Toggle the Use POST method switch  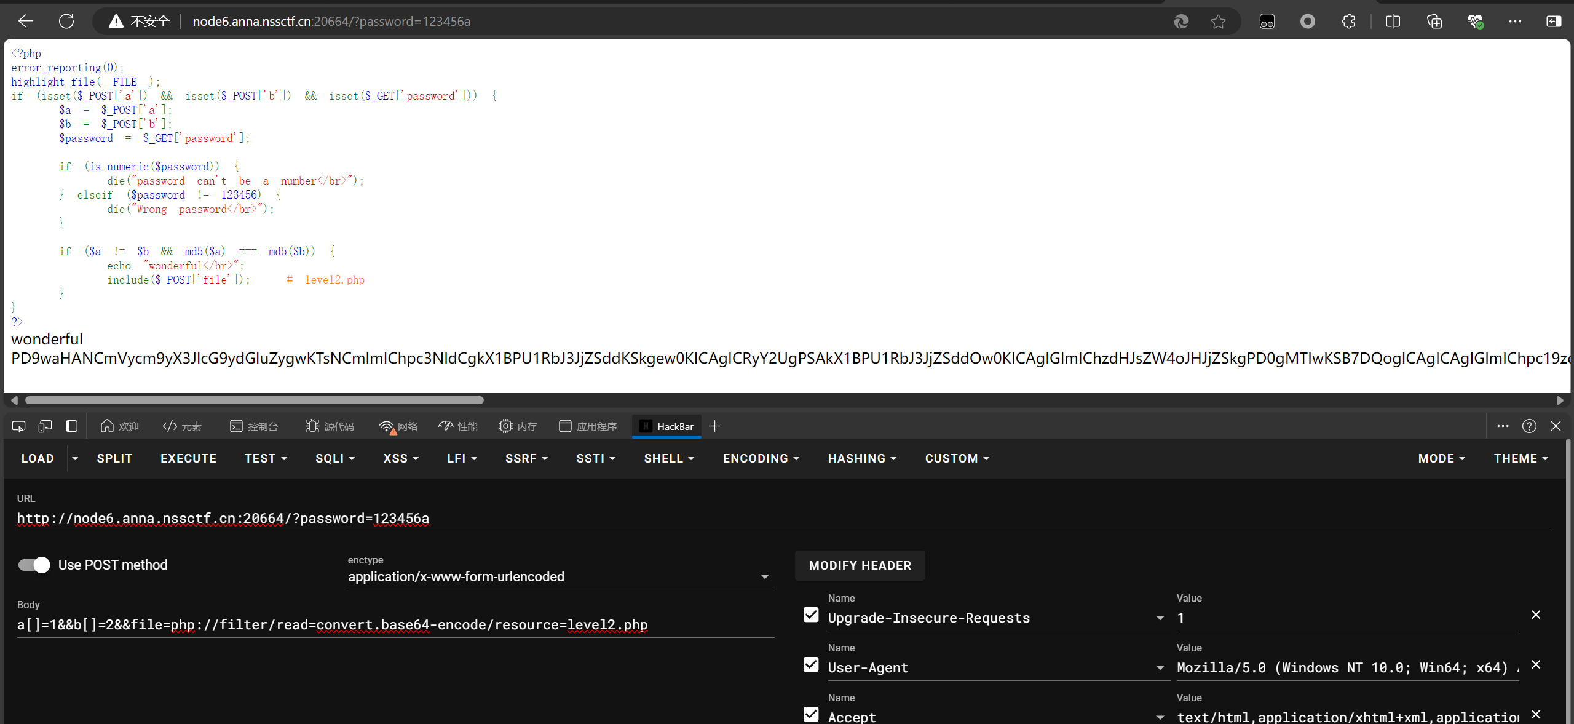tap(34, 565)
